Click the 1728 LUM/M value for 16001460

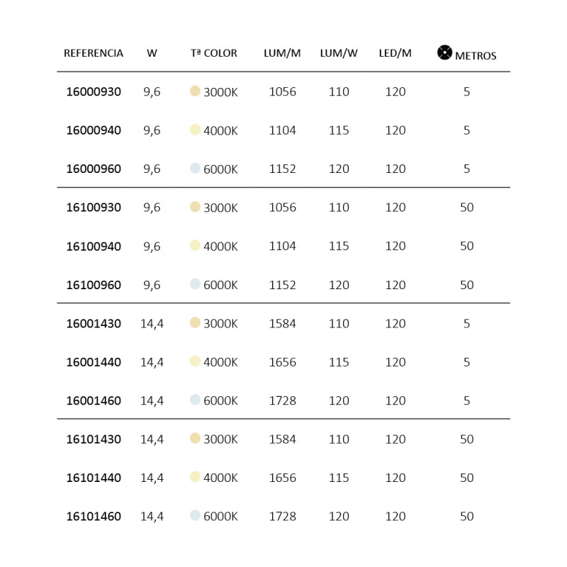point(282,400)
